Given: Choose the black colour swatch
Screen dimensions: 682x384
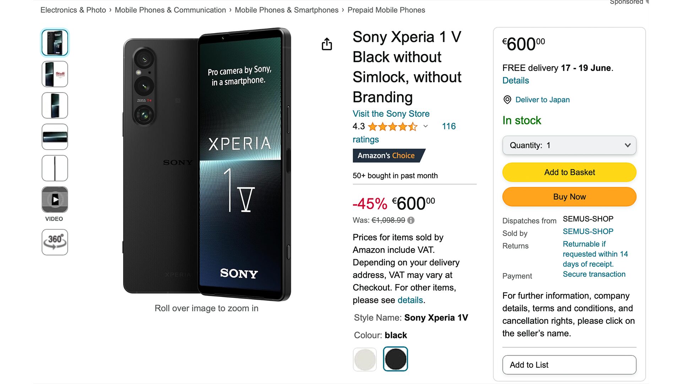Looking at the screenshot, I should (395, 359).
